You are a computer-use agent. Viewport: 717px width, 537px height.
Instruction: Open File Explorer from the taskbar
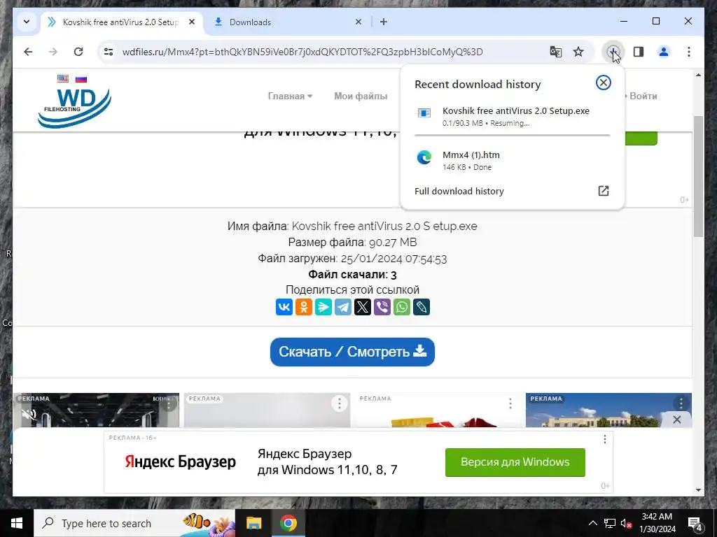(253, 523)
